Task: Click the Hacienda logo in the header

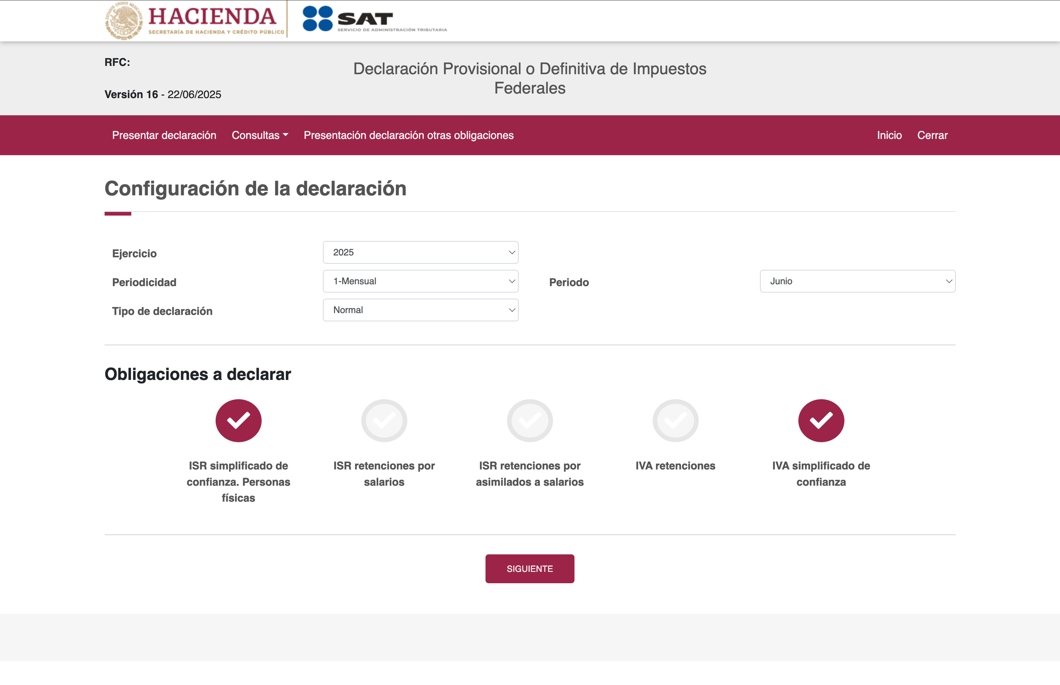Action: pos(194,20)
